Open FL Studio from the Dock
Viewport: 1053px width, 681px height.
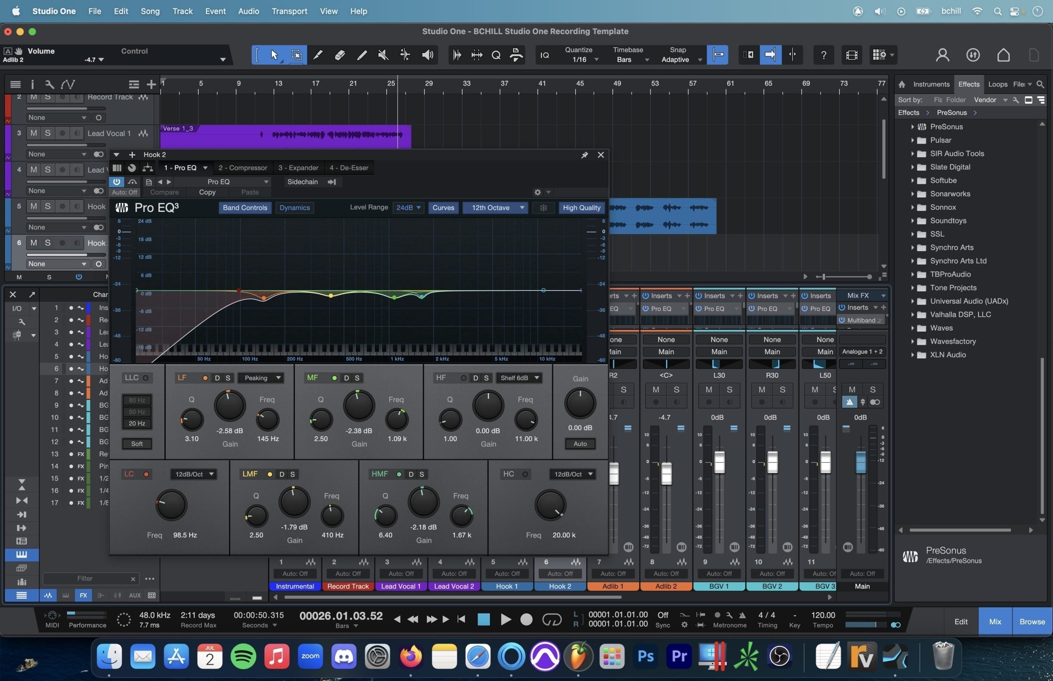coord(578,656)
